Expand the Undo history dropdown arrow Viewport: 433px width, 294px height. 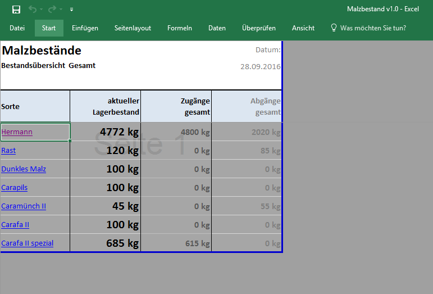coord(42,10)
